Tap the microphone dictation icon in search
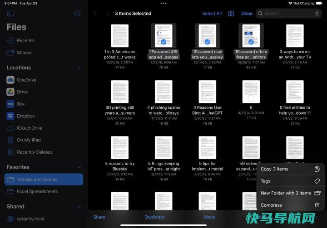Image resolution: width=327 pixels, height=228 pixels. [x=317, y=14]
